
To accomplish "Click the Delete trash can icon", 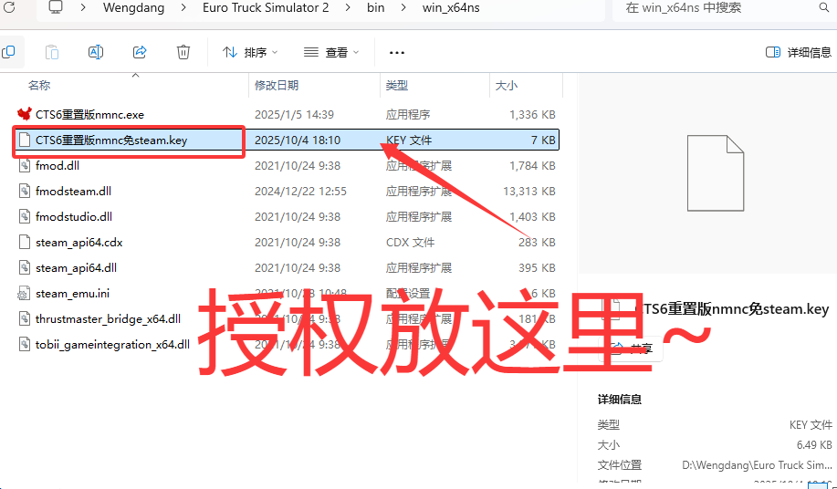I will tap(183, 52).
